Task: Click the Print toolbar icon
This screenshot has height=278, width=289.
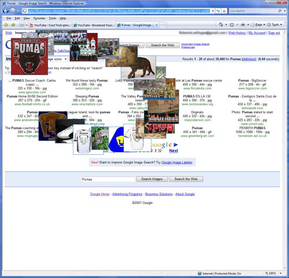Action: (243, 25)
